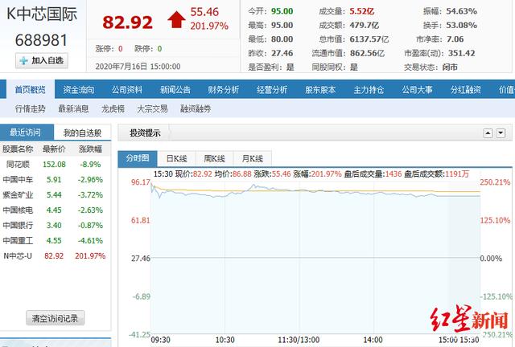This screenshot has width=515, height=347.
Task: Open the 主力持仓 tab
Action: coord(369,89)
